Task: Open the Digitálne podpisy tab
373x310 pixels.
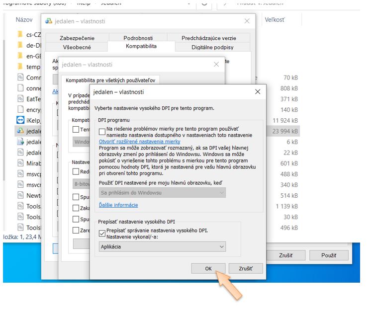Action: click(212, 47)
